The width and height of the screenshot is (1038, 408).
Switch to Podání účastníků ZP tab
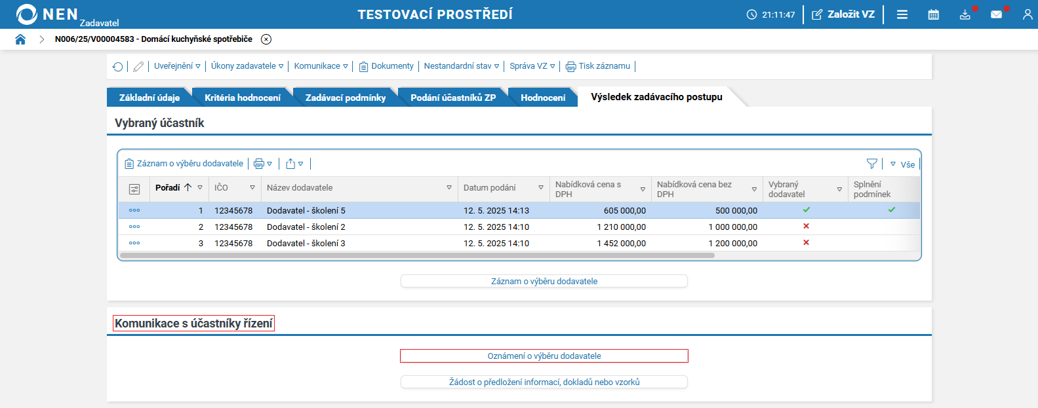pos(453,98)
